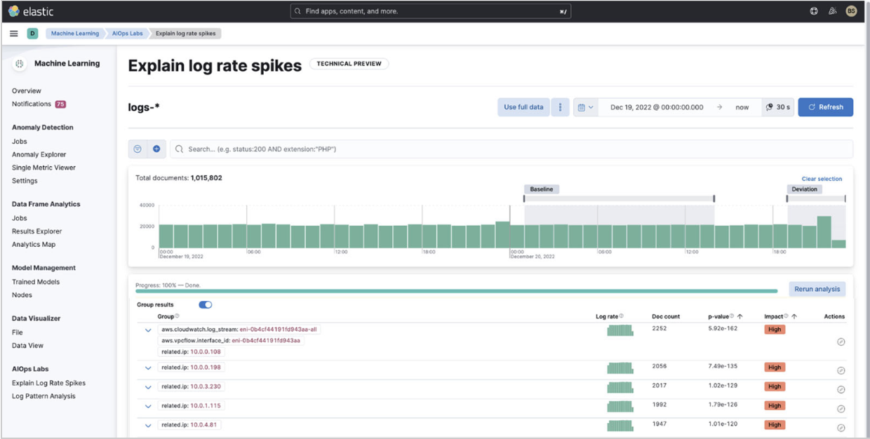Open the BS user avatar menu
This screenshot has width=870, height=439.
(850, 11)
